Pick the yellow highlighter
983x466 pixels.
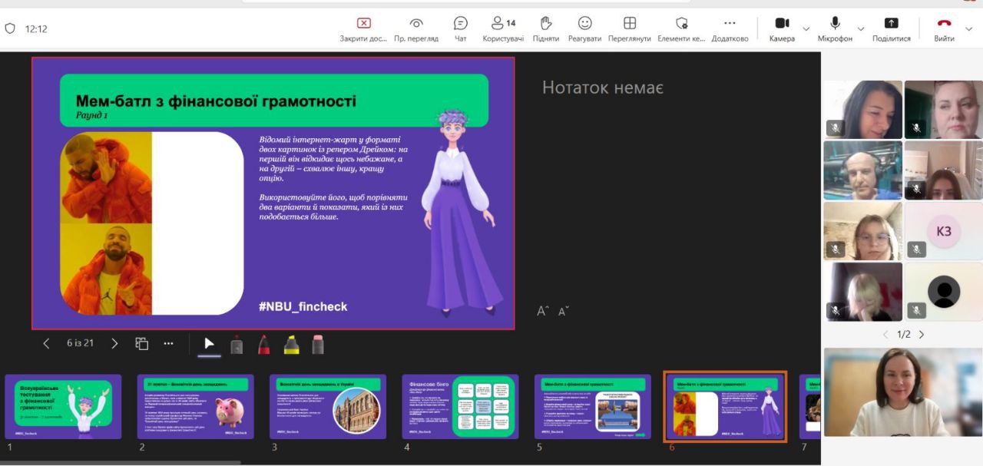click(291, 345)
